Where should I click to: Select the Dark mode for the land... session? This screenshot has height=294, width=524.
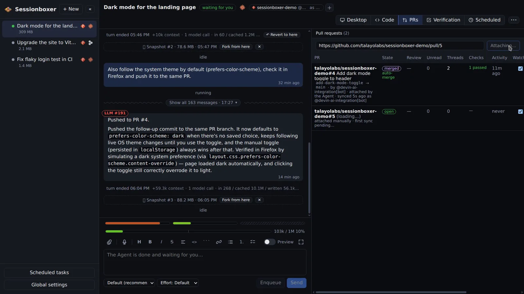tap(49, 29)
